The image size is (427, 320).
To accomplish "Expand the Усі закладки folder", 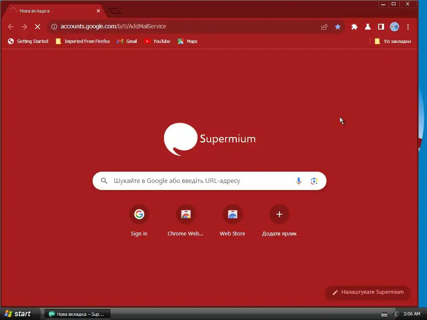I will coord(393,41).
